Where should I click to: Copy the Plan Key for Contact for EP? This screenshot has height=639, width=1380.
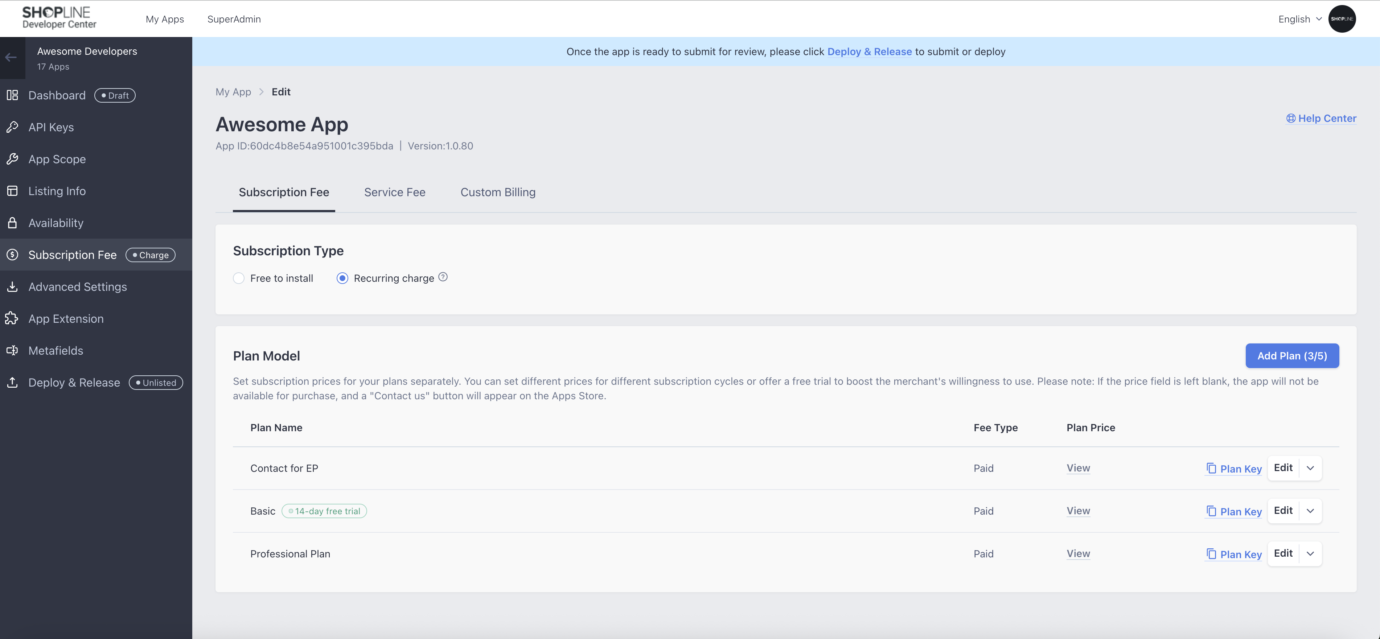coord(1234,469)
